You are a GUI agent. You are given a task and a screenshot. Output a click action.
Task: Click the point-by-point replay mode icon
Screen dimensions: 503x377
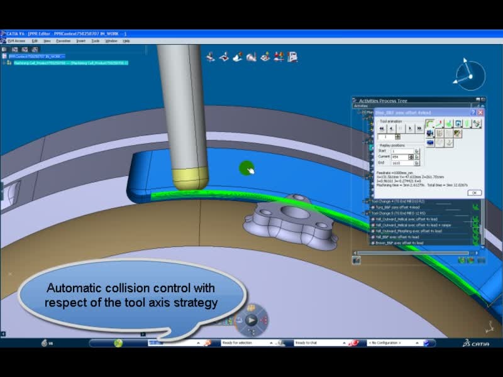point(439,124)
